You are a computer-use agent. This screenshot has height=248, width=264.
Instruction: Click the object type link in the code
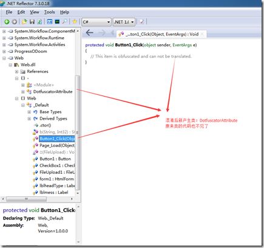click(x=150, y=45)
